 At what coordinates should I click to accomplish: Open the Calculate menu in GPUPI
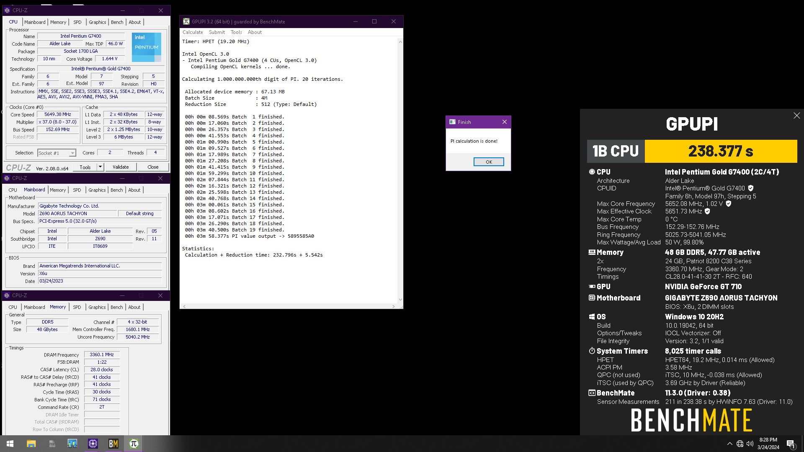pos(193,32)
